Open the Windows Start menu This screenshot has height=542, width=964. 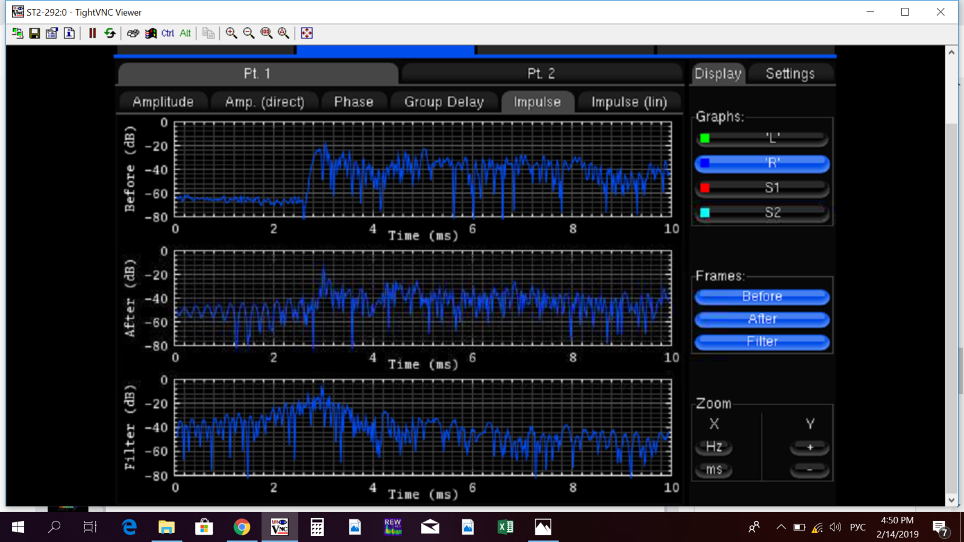(18, 527)
